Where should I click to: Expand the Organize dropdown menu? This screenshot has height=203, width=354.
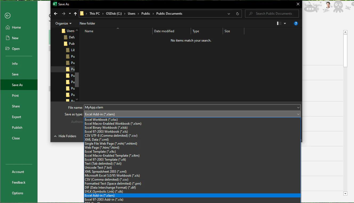pos(63,23)
